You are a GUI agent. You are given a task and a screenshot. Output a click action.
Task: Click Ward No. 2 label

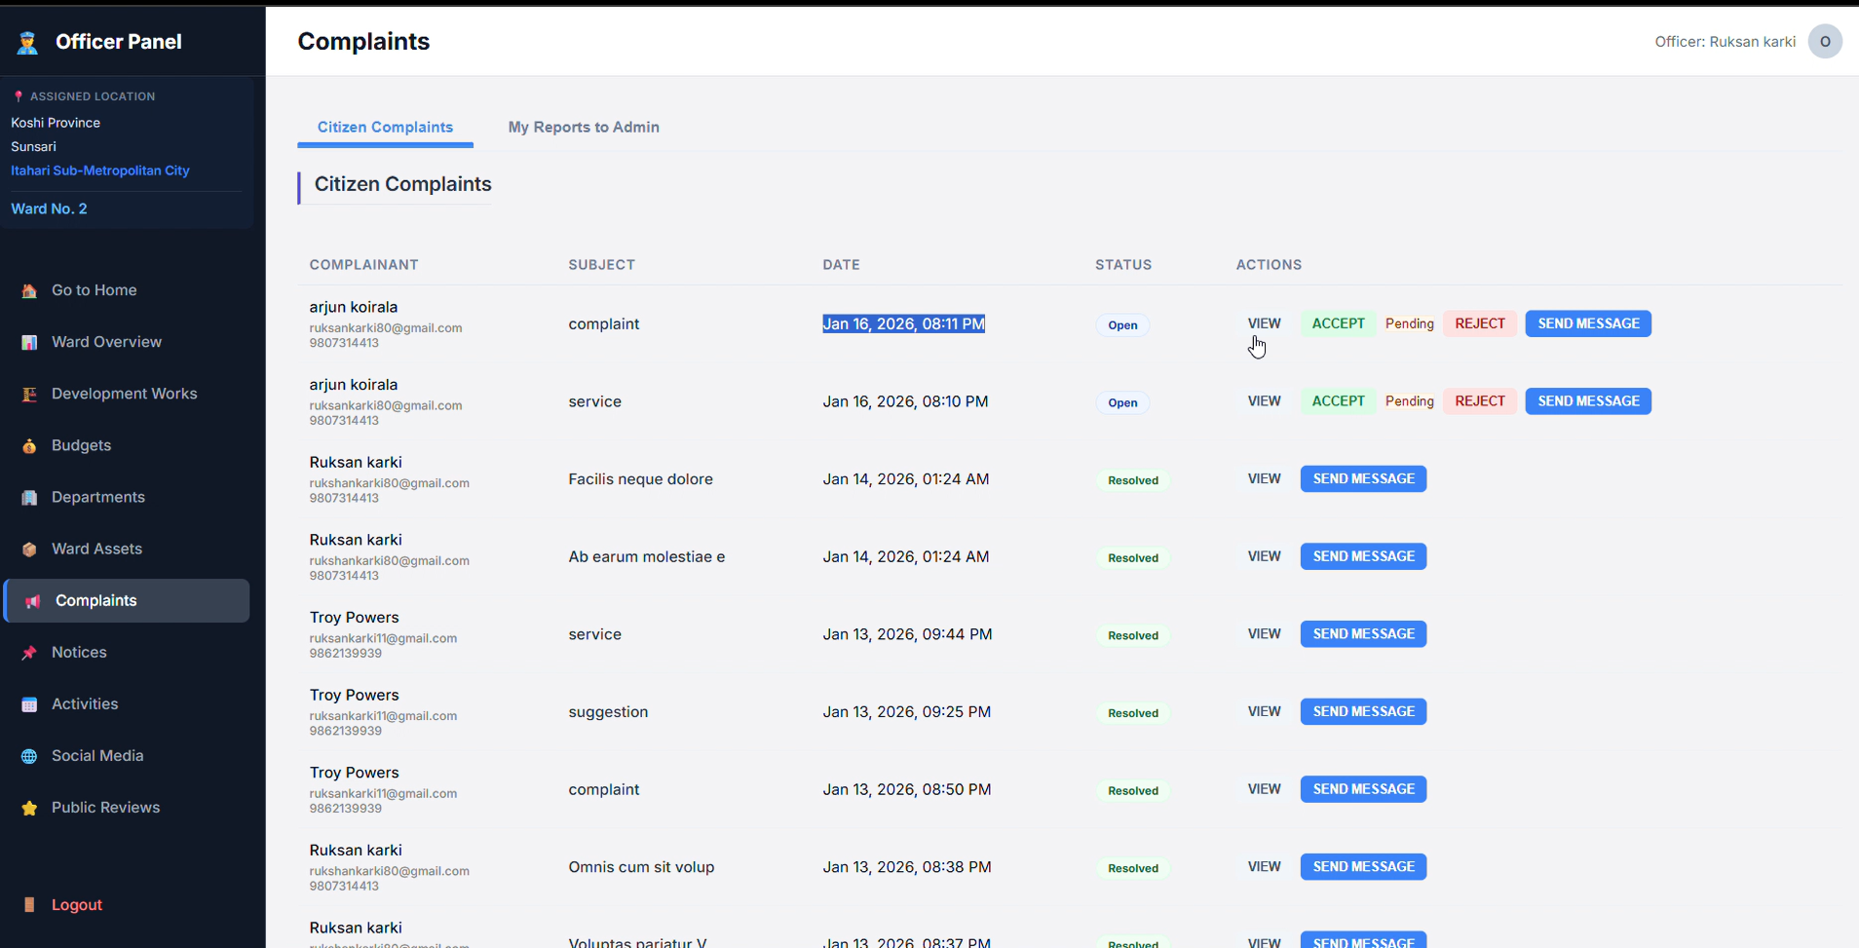click(x=49, y=209)
